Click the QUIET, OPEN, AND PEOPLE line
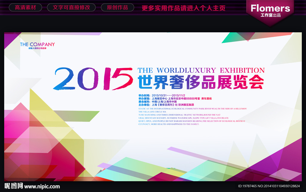This screenshot has width=306, height=192. 192,121
